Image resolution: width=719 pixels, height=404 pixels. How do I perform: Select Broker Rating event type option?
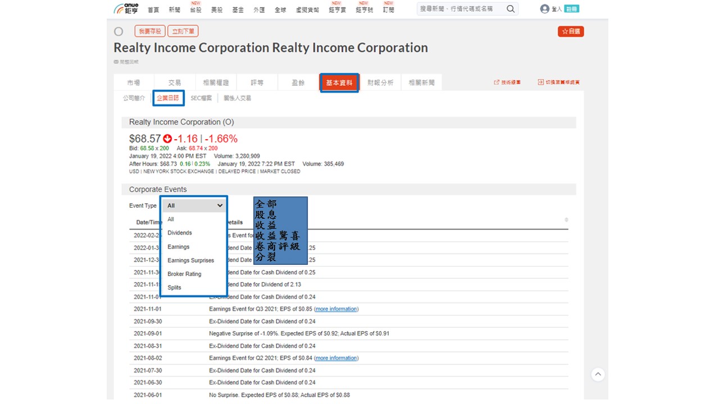click(184, 274)
